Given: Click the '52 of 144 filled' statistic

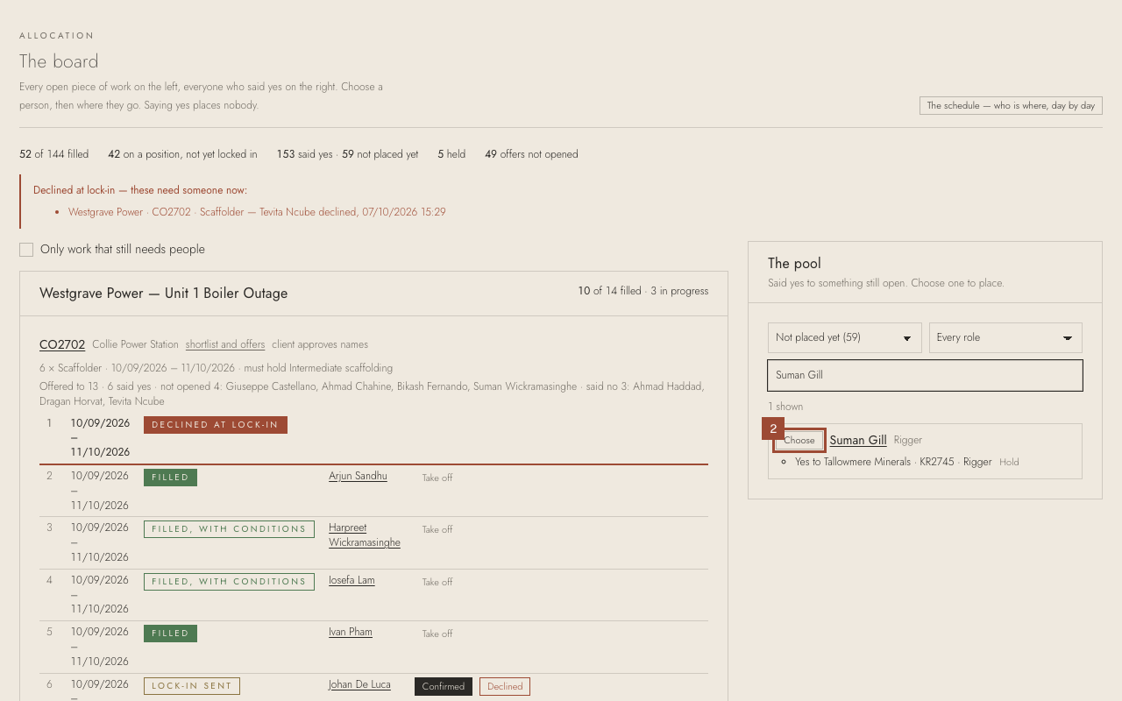Looking at the screenshot, I should pyautogui.click(x=54, y=154).
